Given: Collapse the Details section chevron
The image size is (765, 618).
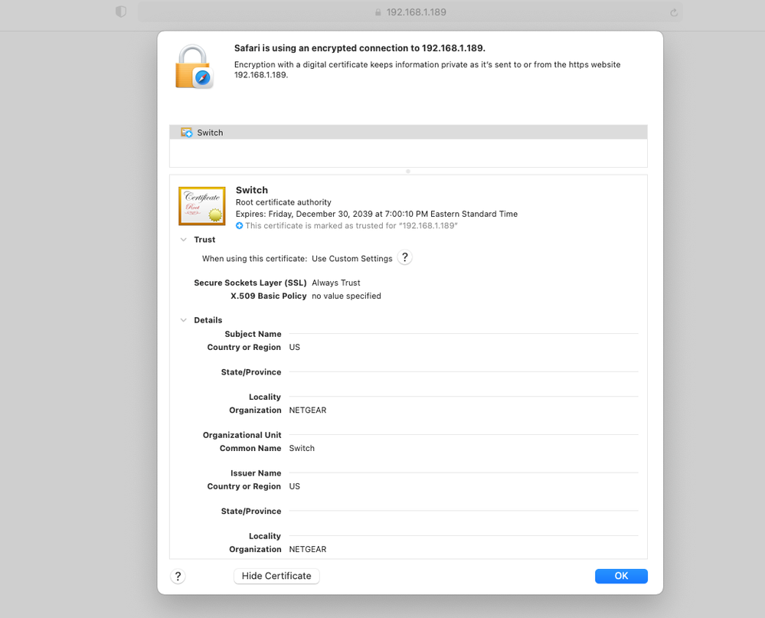Looking at the screenshot, I should [184, 320].
